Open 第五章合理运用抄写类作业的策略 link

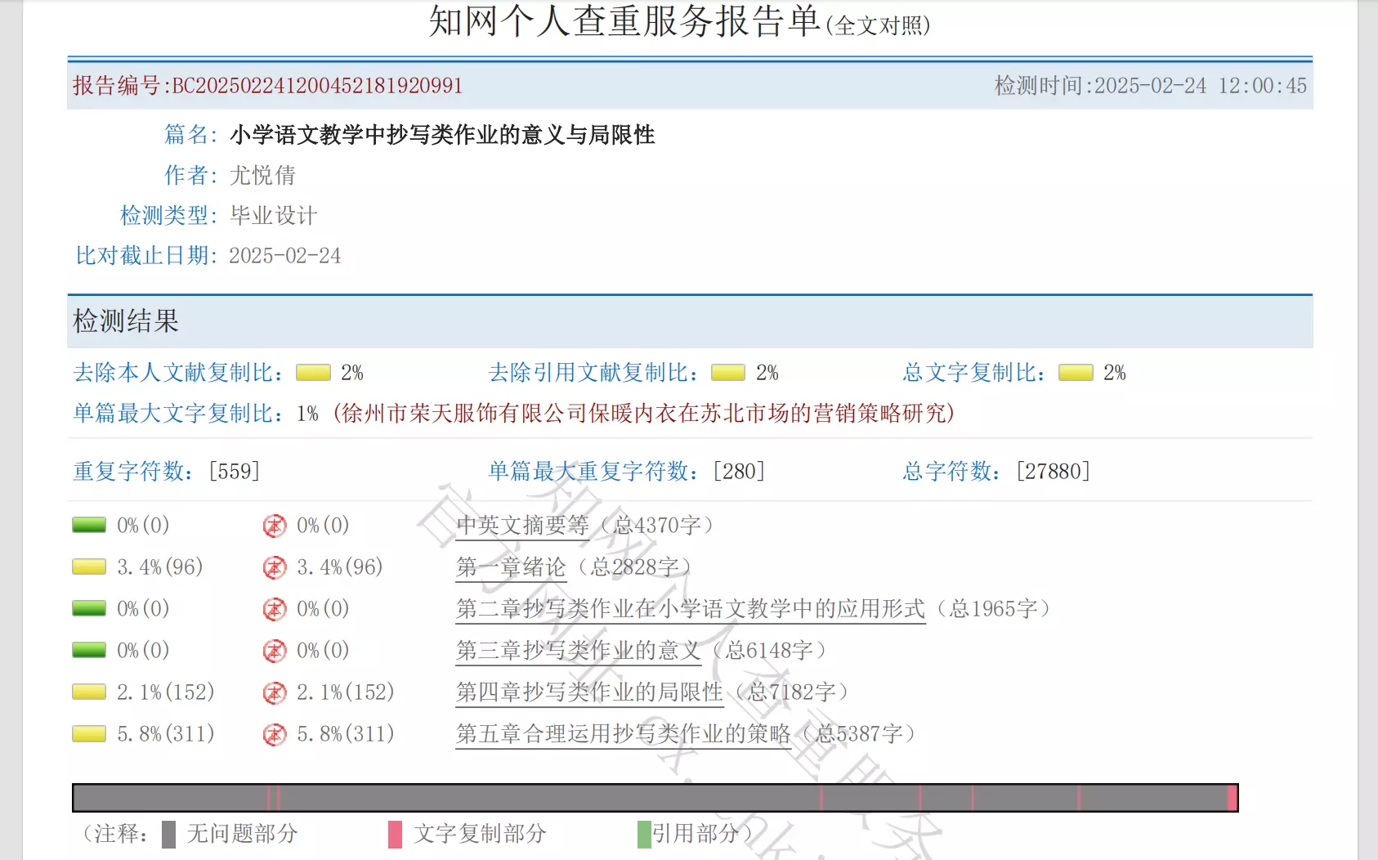pos(623,734)
